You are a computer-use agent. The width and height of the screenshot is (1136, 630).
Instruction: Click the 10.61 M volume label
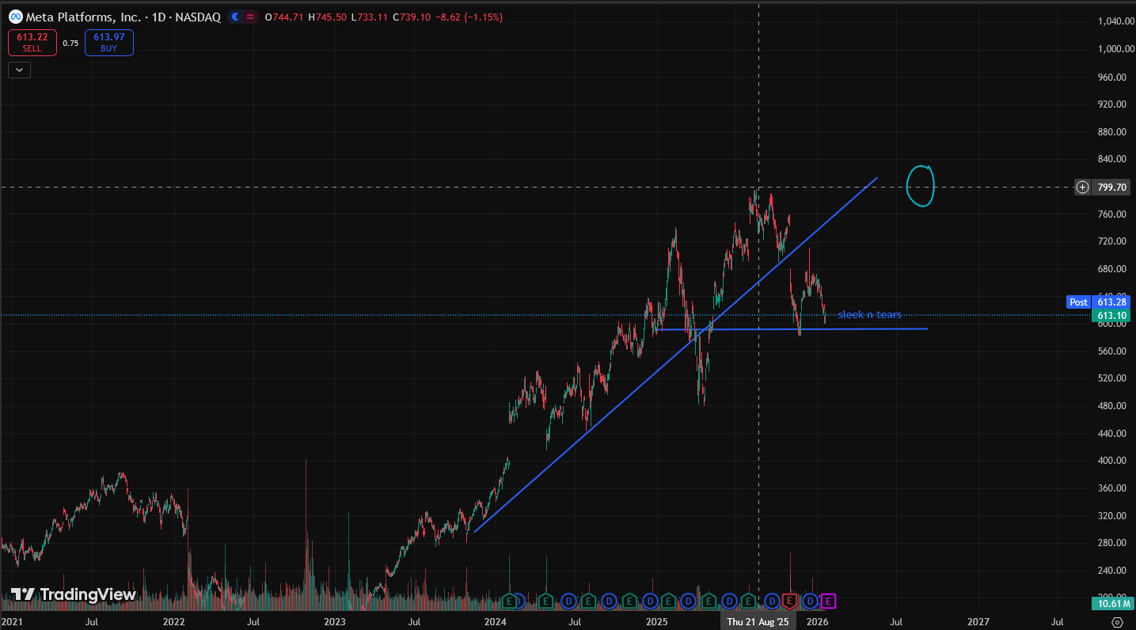(1112, 604)
